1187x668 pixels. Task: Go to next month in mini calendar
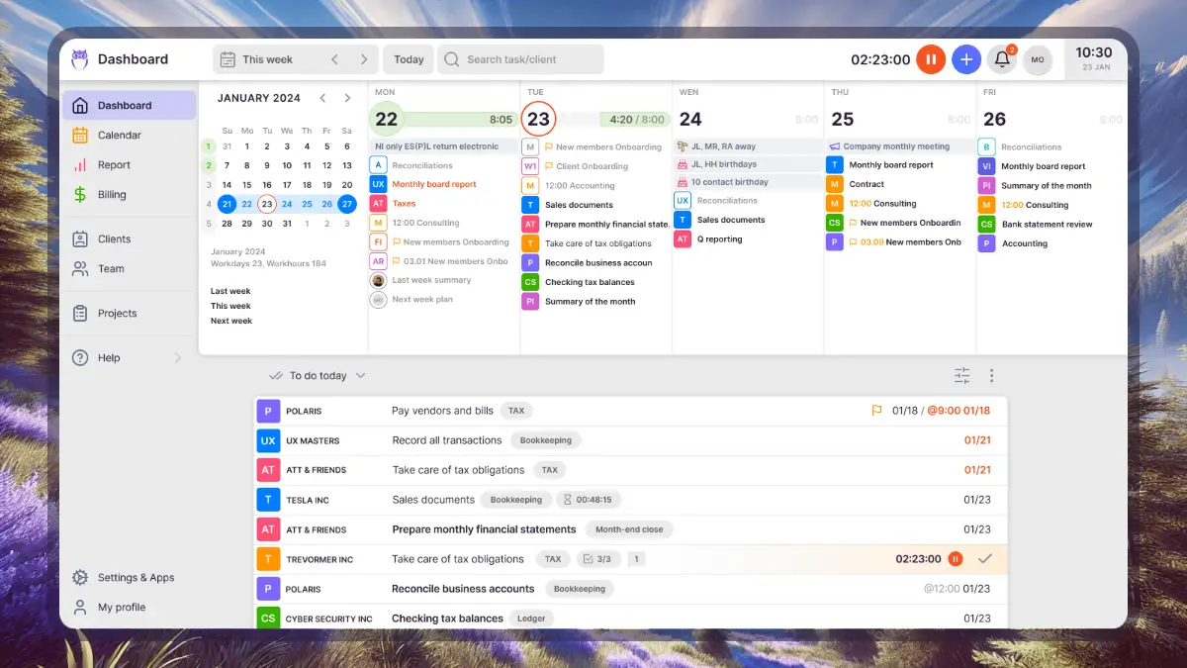point(347,98)
